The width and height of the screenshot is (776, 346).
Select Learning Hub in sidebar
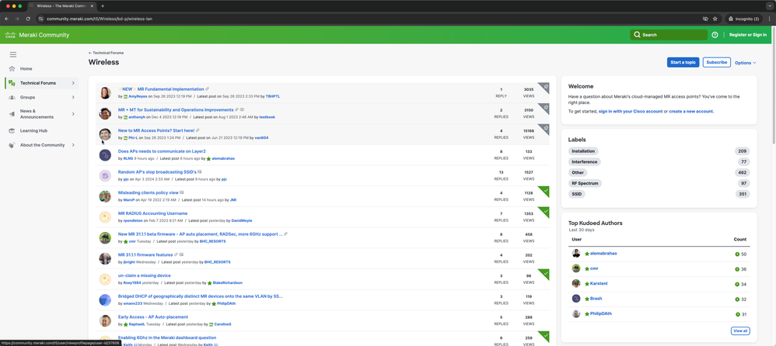[33, 131]
